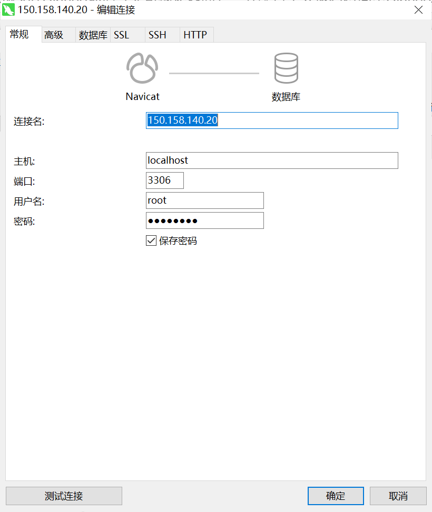Click the Navicat app icon in title bar
Screen dimensions: 432x512
click(8, 10)
